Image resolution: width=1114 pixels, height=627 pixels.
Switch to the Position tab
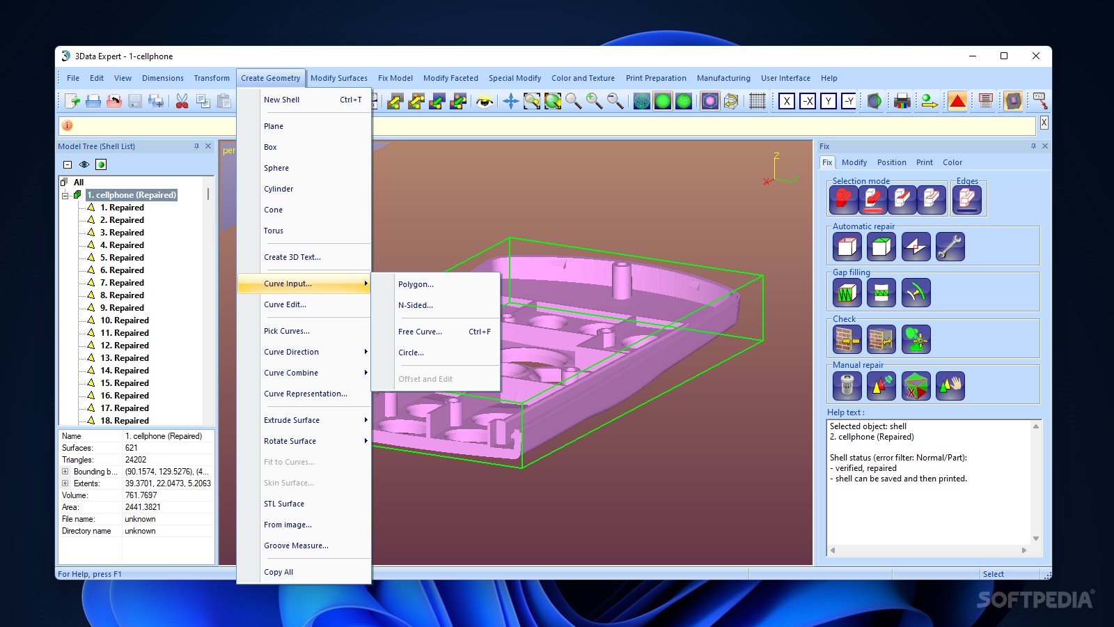click(x=891, y=162)
